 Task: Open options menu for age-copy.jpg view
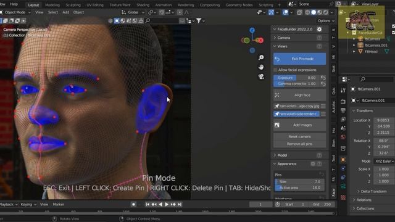pos(323,106)
